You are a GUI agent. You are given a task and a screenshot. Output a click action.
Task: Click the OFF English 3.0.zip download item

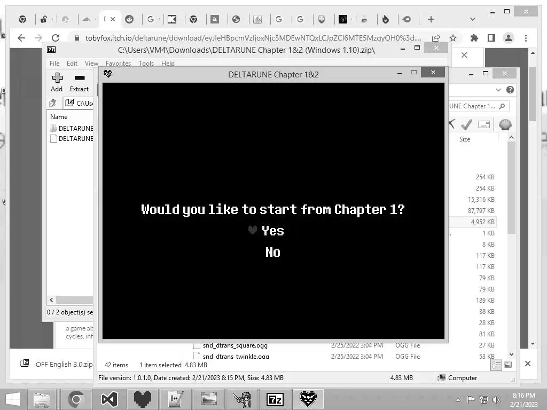click(x=57, y=364)
